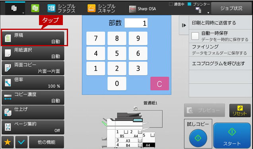Viewport: 253px width, 149px height.
Task: Tap the green easy copy icon
Action: 35,8
